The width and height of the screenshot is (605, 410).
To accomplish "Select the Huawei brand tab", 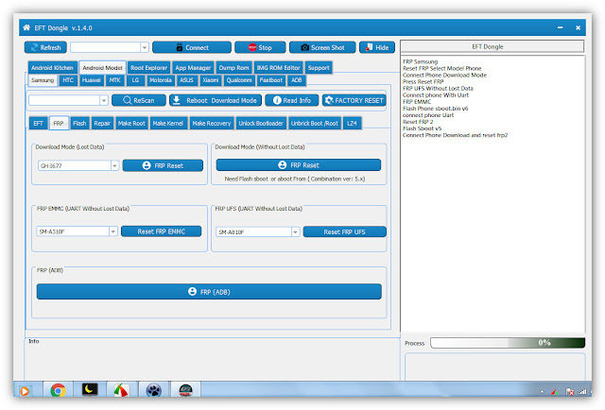I will coord(92,80).
